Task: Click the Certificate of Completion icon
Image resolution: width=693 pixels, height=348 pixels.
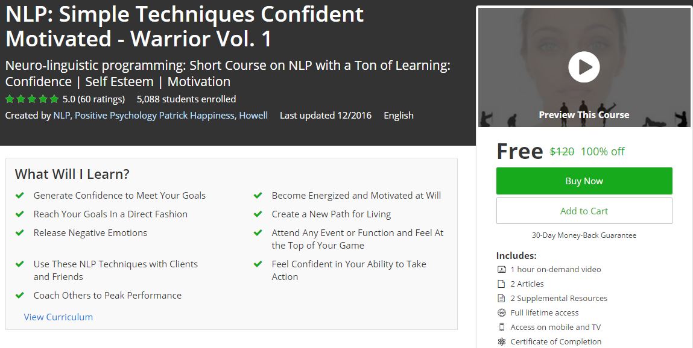Action: coord(501,342)
